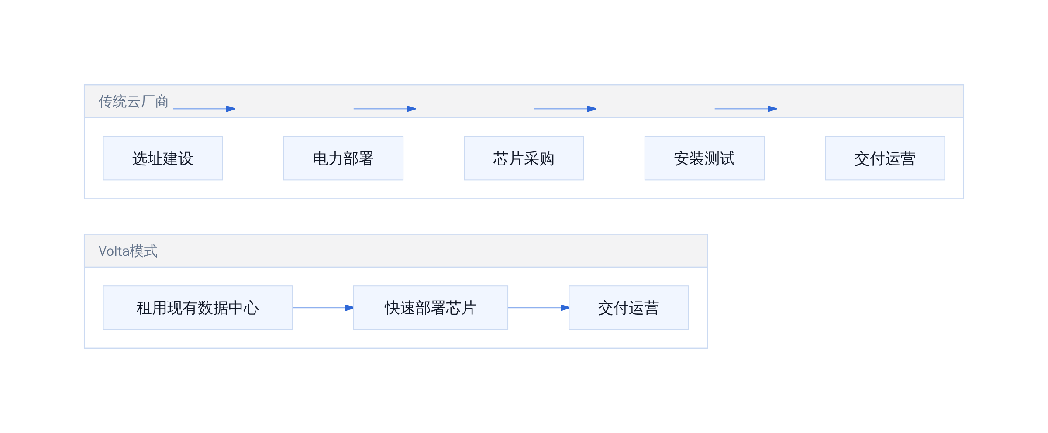The width and height of the screenshot is (1048, 433).
Task: Select the 租用现有数据中心 box
Action: point(198,308)
